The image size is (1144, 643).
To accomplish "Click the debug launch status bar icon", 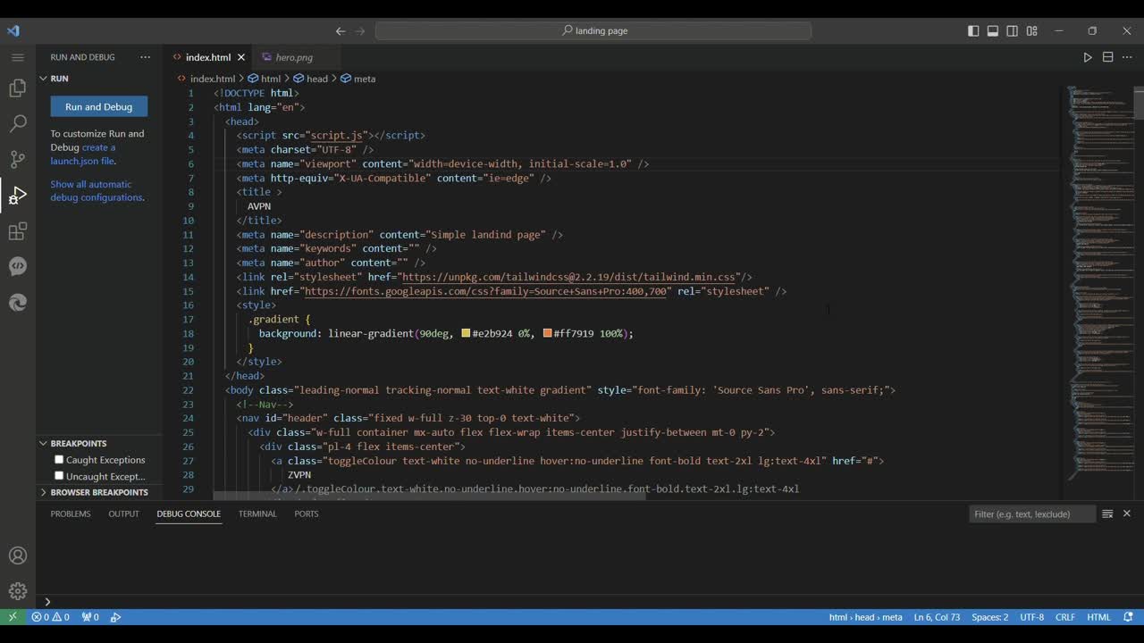I will [115, 617].
